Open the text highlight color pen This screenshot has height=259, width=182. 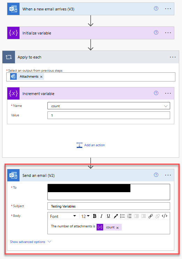(x=116, y=216)
